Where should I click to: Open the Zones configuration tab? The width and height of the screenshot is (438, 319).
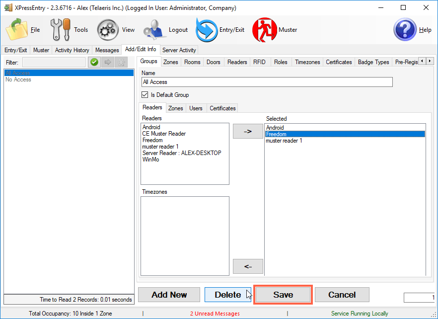[x=170, y=62]
